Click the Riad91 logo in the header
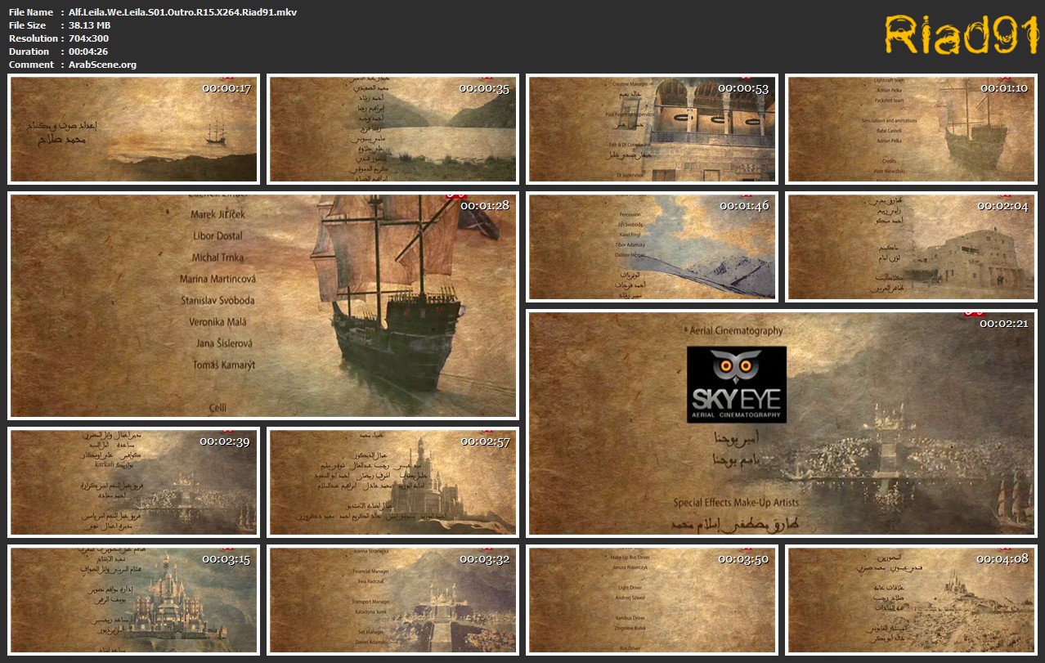Image resolution: width=1045 pixels, height=663 pixels. coord(960,36)
